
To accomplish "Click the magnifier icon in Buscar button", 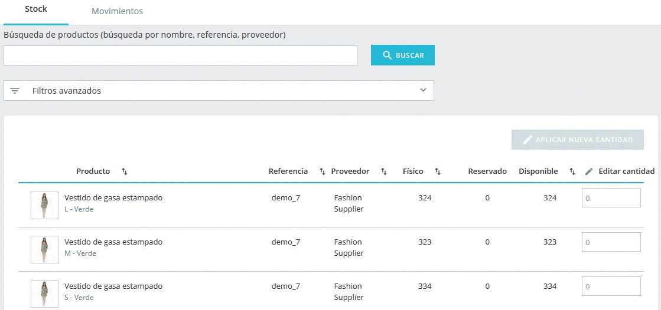I will [387, 55].
